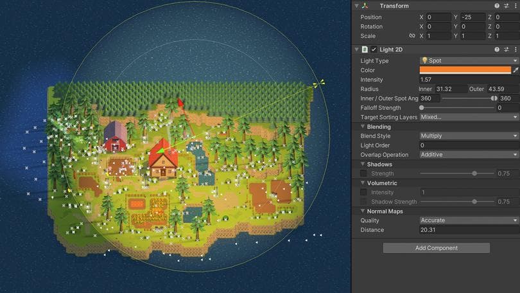Click the Volumetric Intensity value field
520x293 pixels.
[x=469, y=192]
